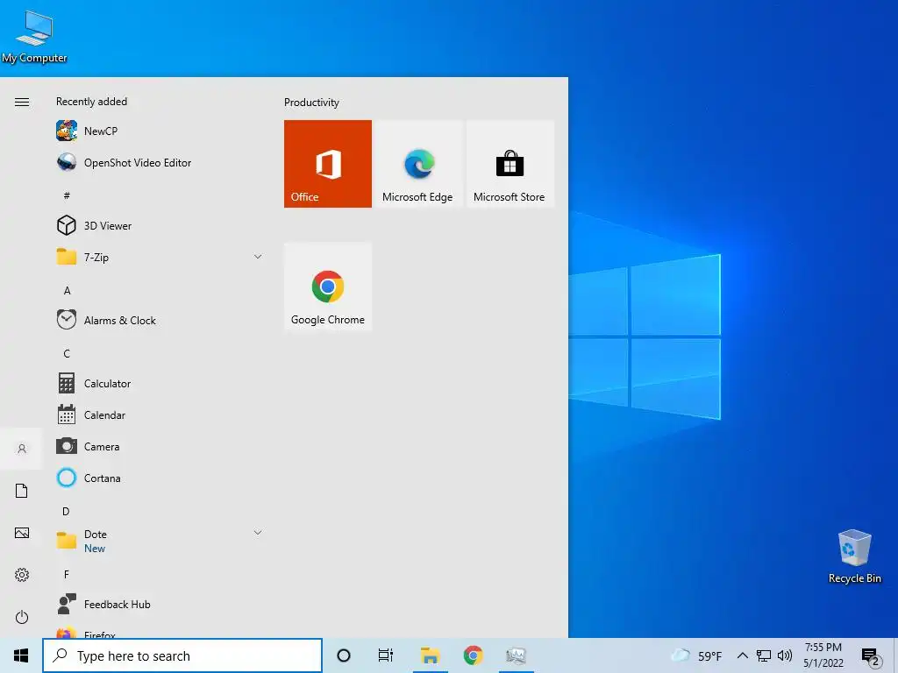Open Settings gear in Start sidebar
Viewport: 898px width, 673px height.
[22, 575]
